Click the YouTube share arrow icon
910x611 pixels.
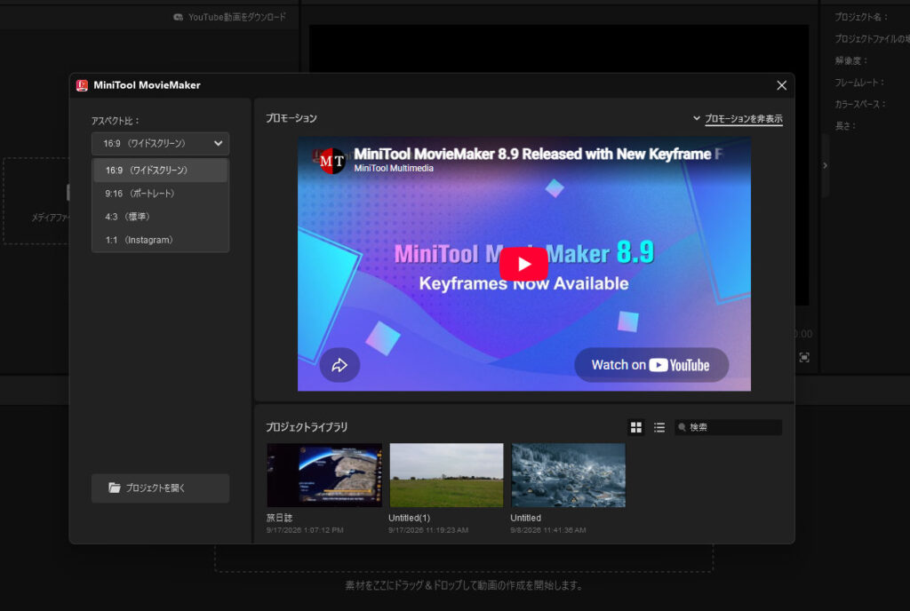coord(339,365)
